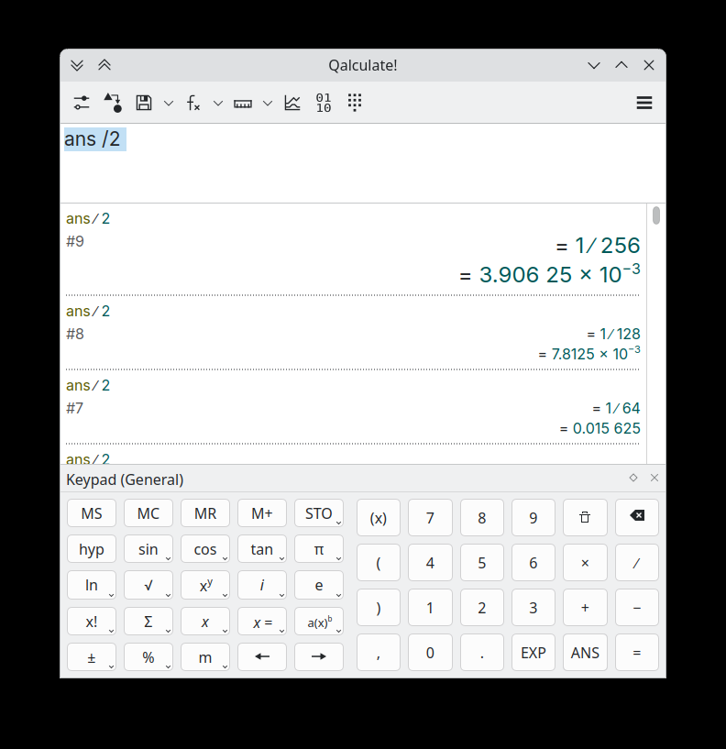Insert the variable x button

(205, 622)
